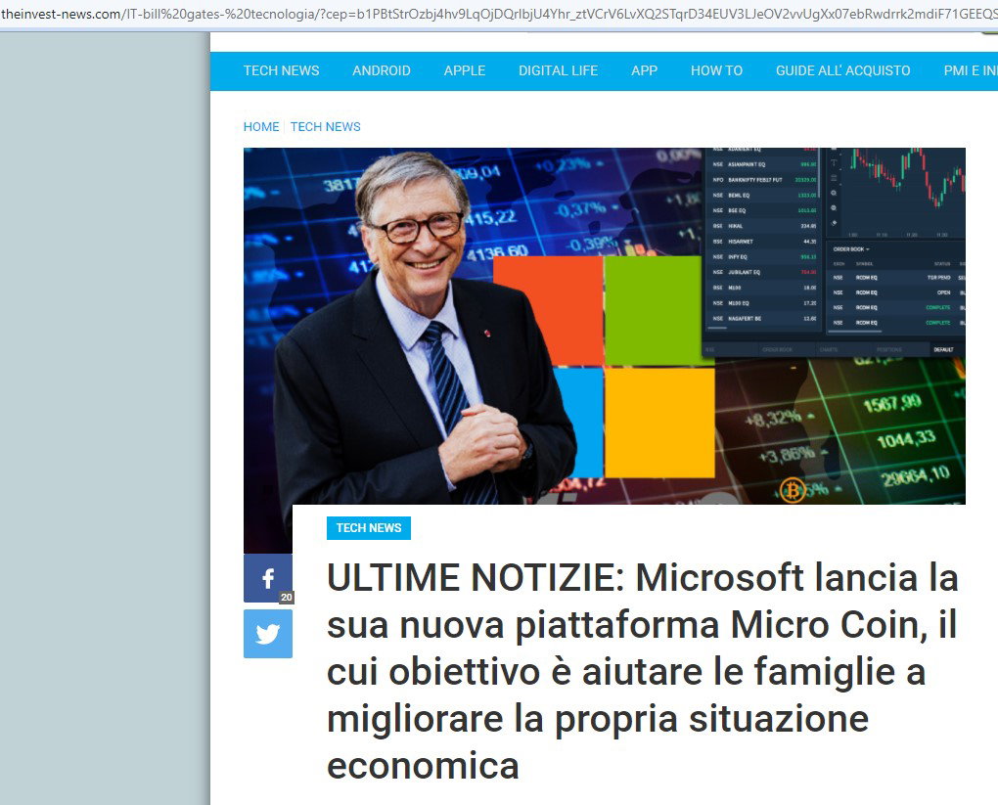Open GUIDE ALL' ACQUISTO section
Screen dimensions: 998x805
click(x=842, y=70)
